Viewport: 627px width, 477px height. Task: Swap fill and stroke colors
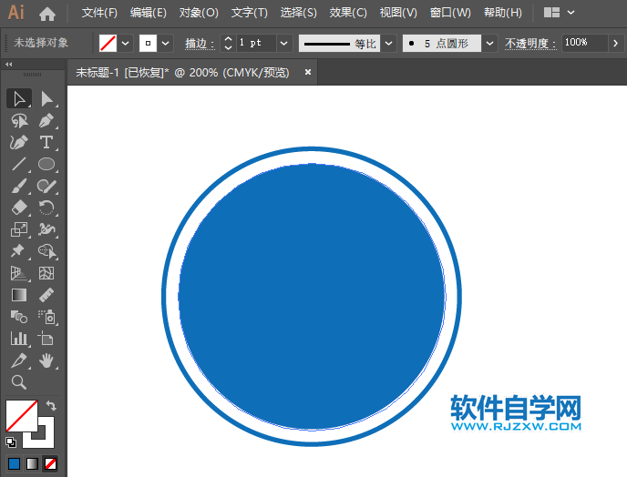pos(51,406)
